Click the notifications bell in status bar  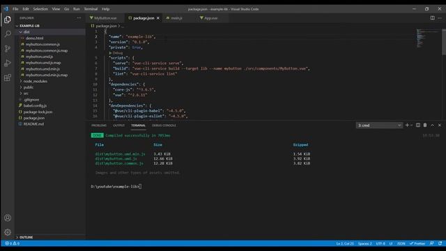440,243
